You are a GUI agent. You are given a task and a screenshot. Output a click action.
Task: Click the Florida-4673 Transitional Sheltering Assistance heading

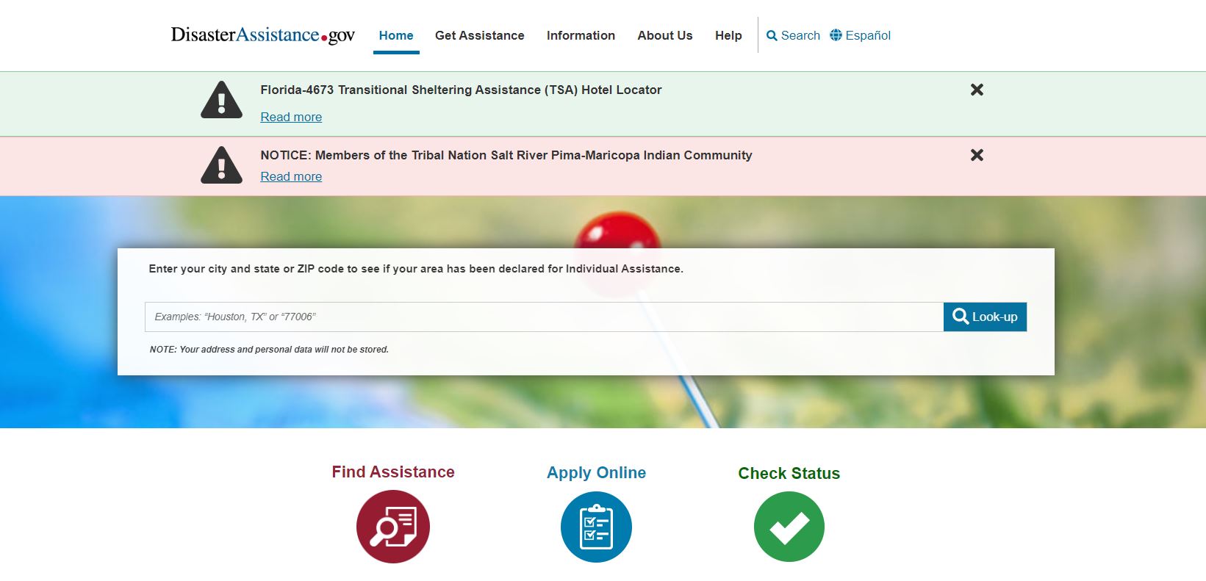point(461,90)
